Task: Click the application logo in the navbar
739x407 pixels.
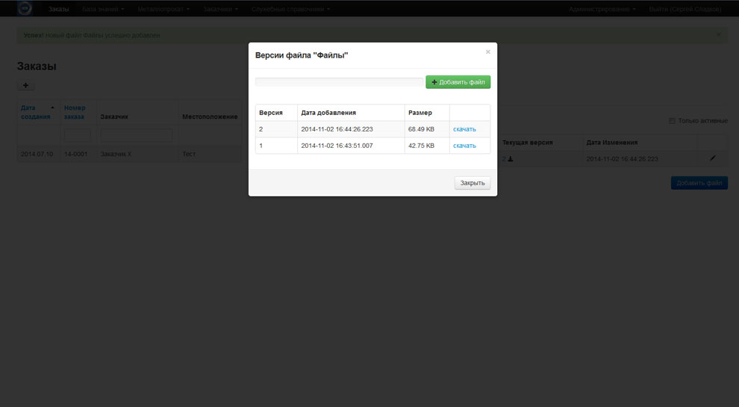Action: 25,9
